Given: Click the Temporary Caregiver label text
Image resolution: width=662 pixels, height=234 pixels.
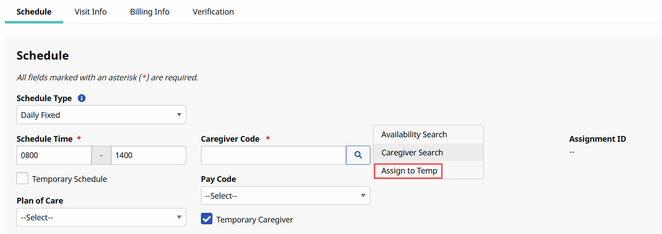Looking at the screenshot, I should coord(254,219).
